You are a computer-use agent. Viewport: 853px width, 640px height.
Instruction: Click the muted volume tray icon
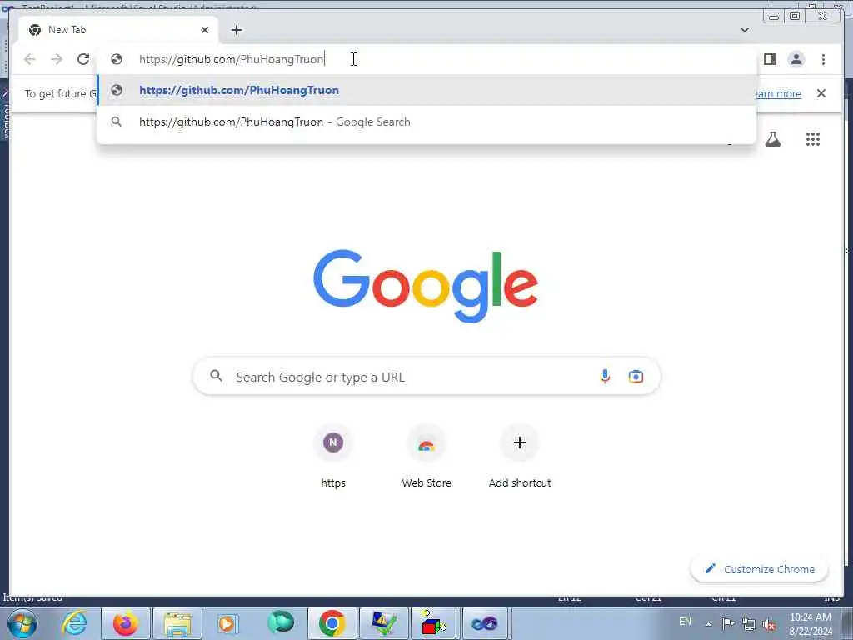[x=769, y=624]
